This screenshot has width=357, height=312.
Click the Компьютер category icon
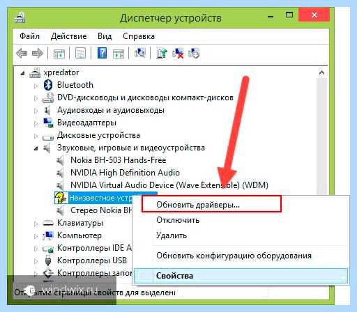(48, 235)
